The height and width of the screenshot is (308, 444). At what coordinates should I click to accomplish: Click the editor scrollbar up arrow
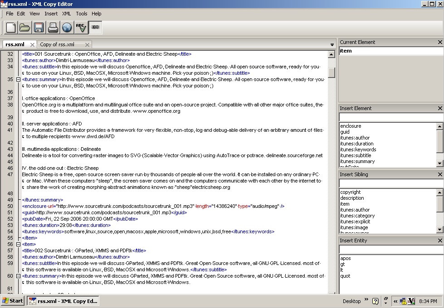point(332,54)
